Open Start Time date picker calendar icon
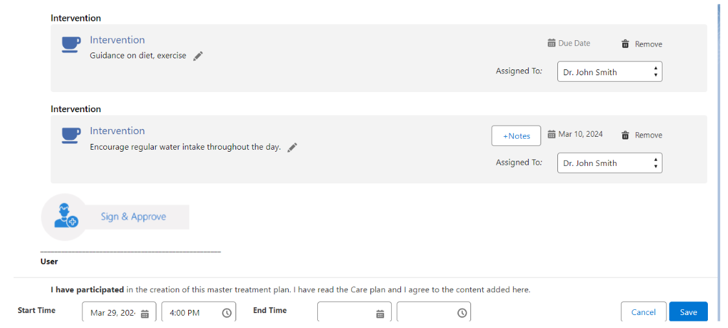This screenshot has width=728, height=328. [145, 314]
